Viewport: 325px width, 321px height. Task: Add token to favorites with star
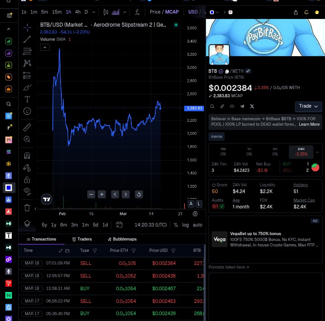[x=317, y=12]
